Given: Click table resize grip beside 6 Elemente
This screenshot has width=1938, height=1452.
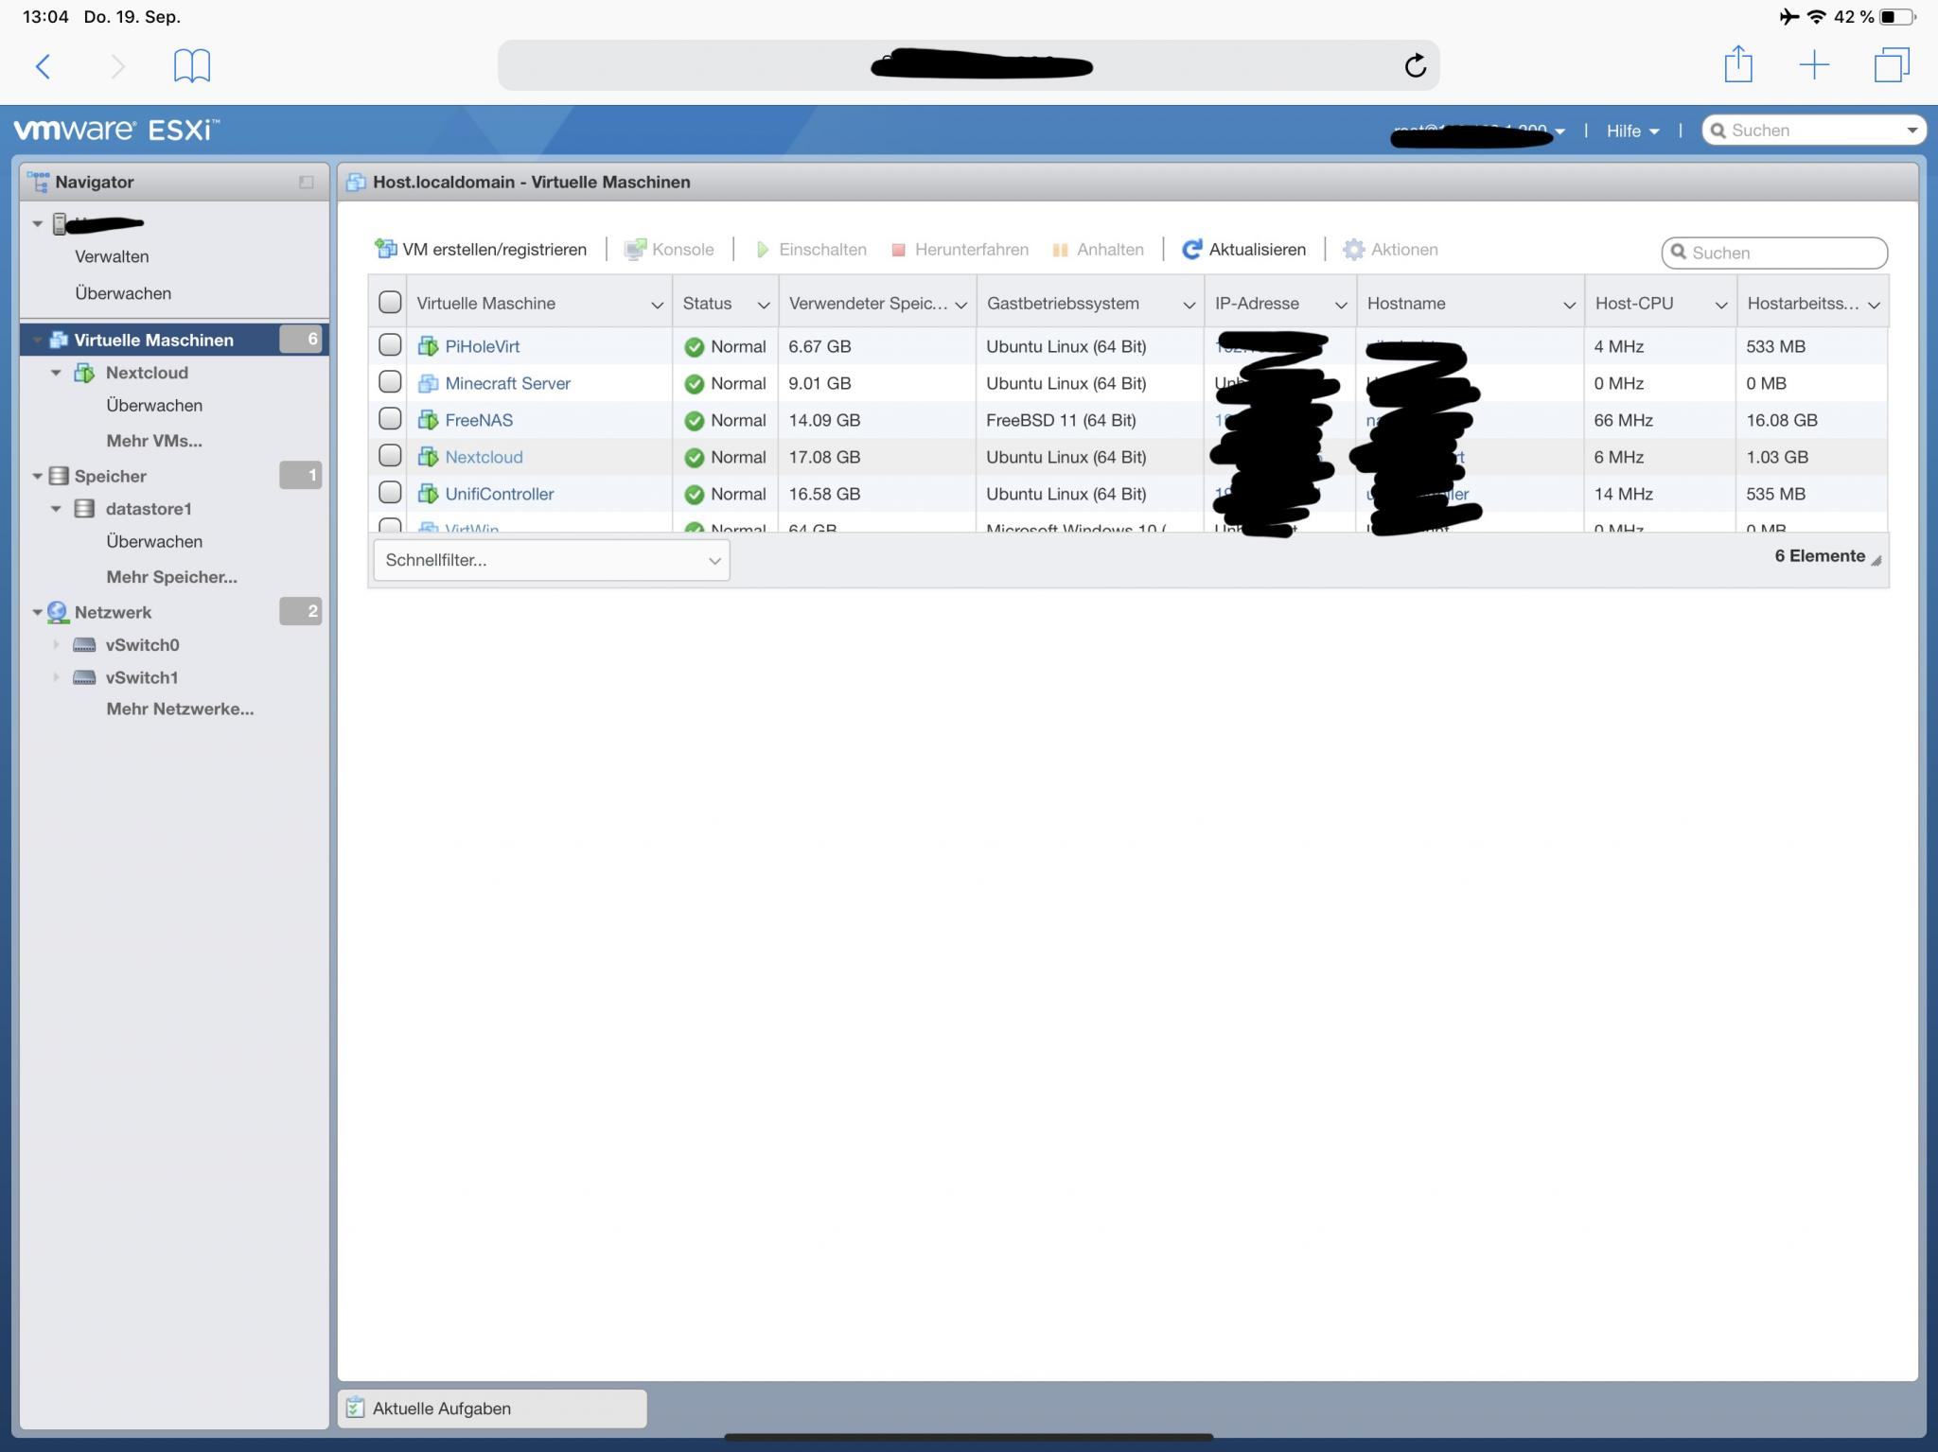Looking at the screenshot, I should click(x=1876, y=560).
